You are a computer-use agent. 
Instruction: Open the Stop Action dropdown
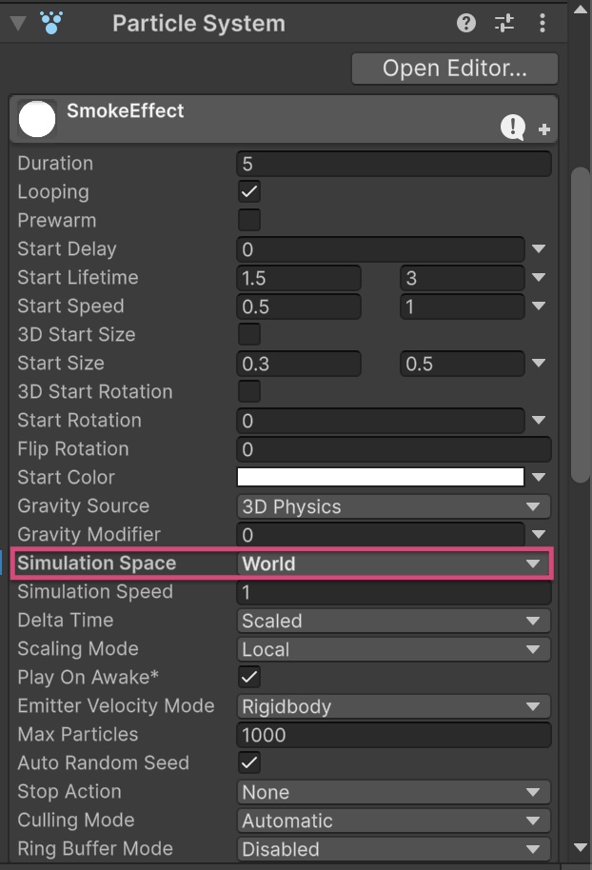pos(393,792)
